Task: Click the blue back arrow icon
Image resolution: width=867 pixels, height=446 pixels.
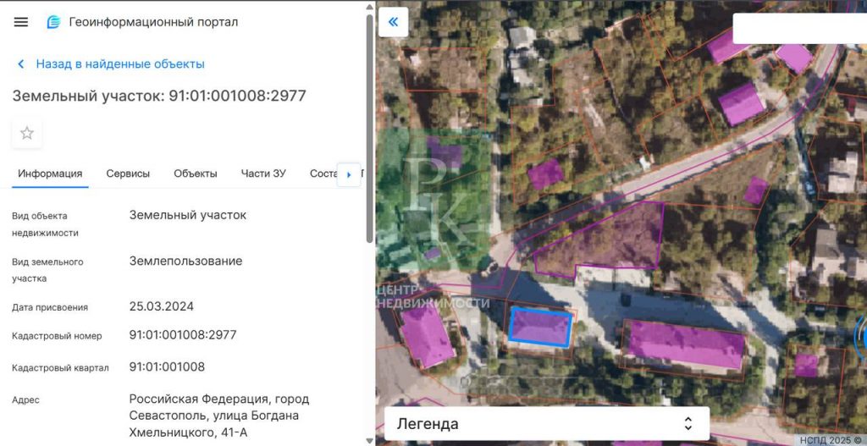Action: pyautogui.click(x=20, y=64)
